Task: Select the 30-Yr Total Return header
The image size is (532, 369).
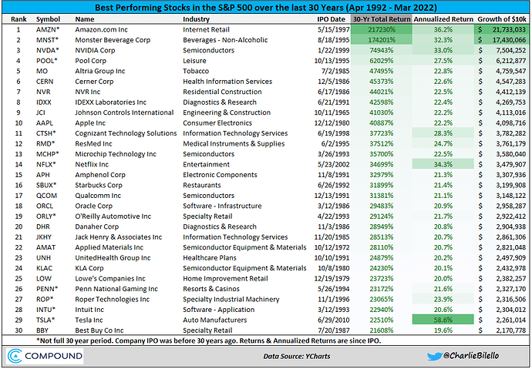Action: point(382,19)
